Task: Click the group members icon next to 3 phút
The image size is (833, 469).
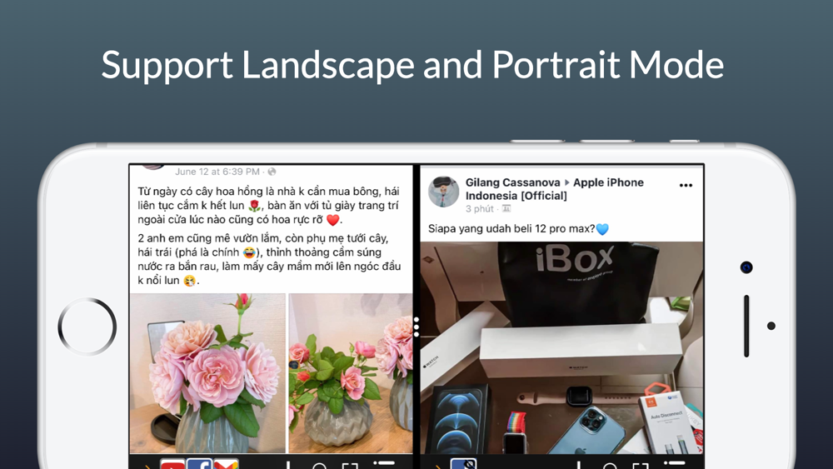Action: [x=506, y=209]
